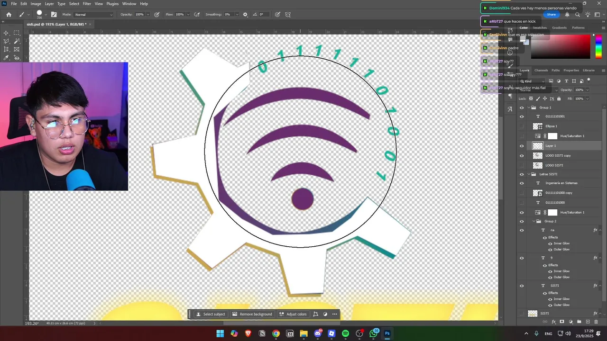Open the brush settings panel icon
The width and height of the screenshot is (607, 341).
coord(54,15)
